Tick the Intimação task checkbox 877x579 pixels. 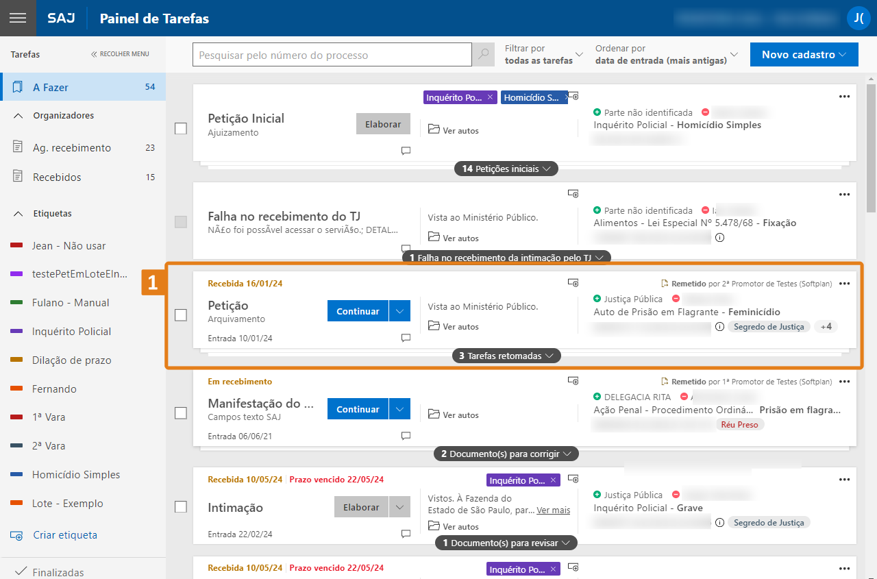click(x=181, y=507)
